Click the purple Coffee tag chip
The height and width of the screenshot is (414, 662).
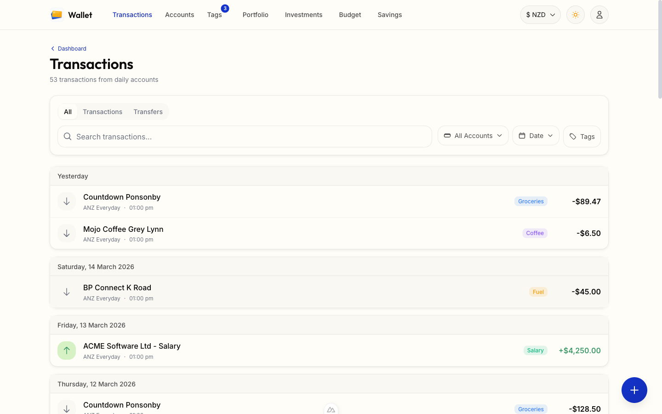coord(535,233)
